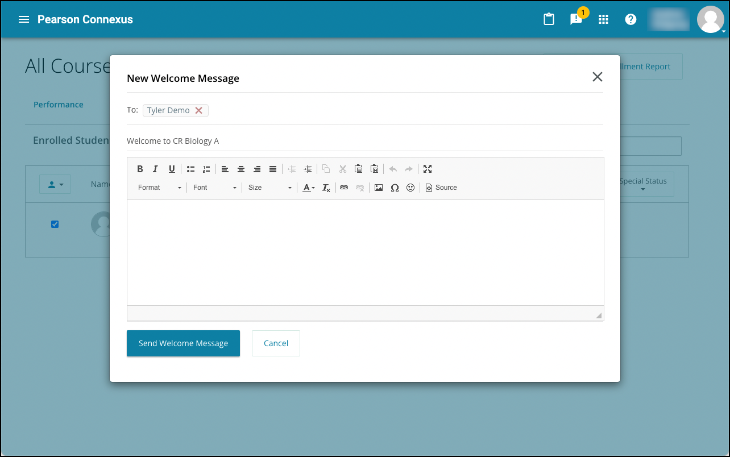Insert a smiley emoticon
Image resolution: width=730 pixels, height=457 pixels.
[410, 188]
